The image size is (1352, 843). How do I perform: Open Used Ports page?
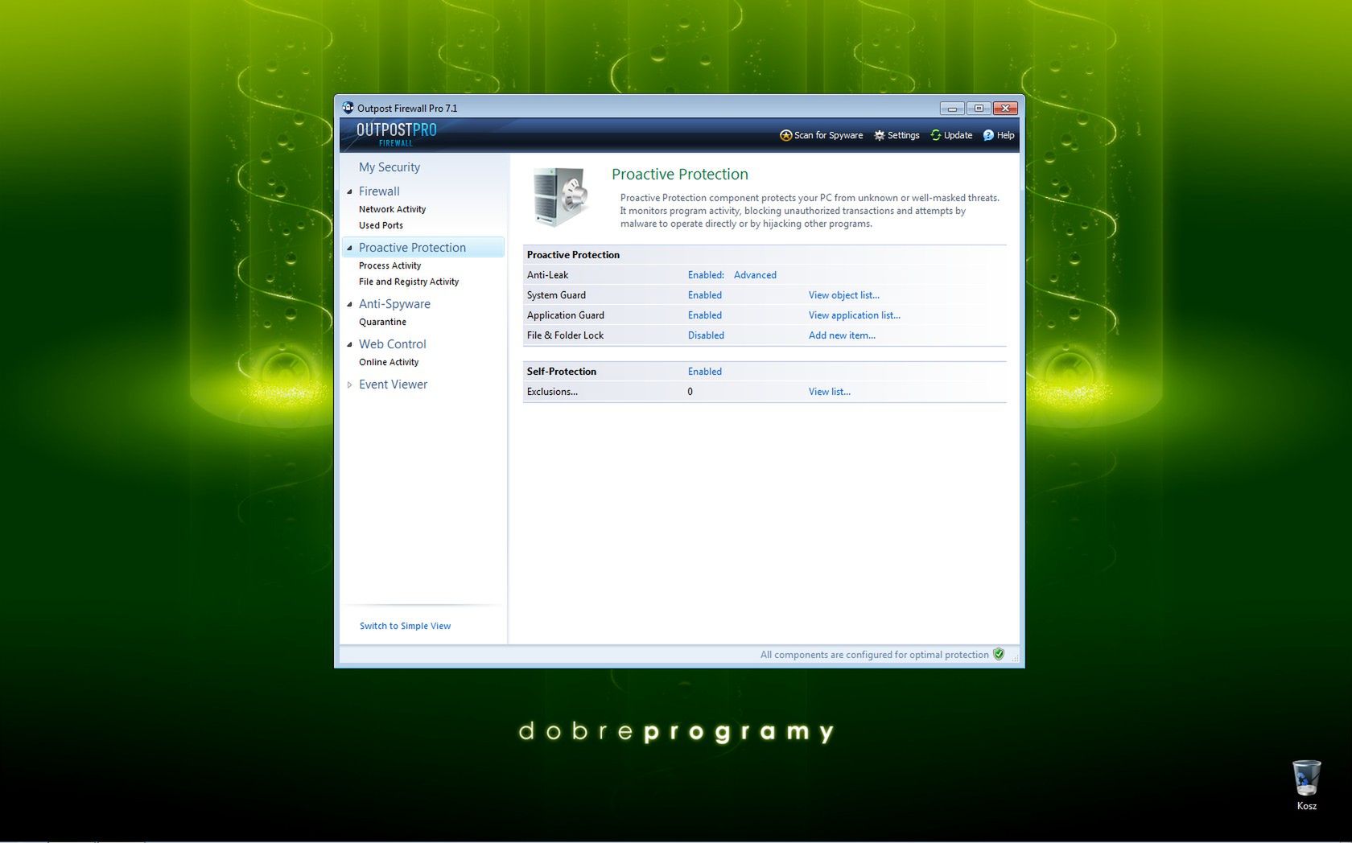click(x=381, y=225)
